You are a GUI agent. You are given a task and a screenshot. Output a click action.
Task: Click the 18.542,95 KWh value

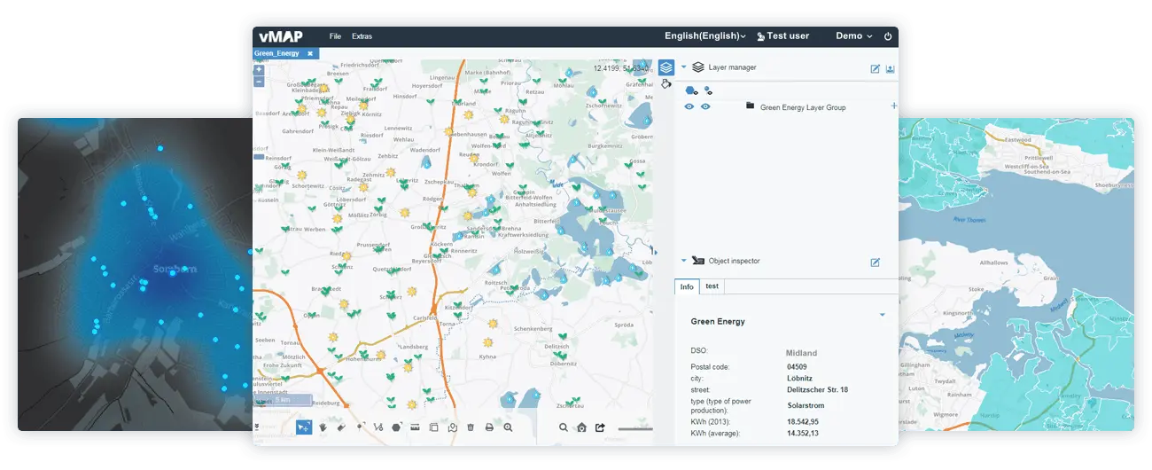pyautogui.click(x=803, y=422)
